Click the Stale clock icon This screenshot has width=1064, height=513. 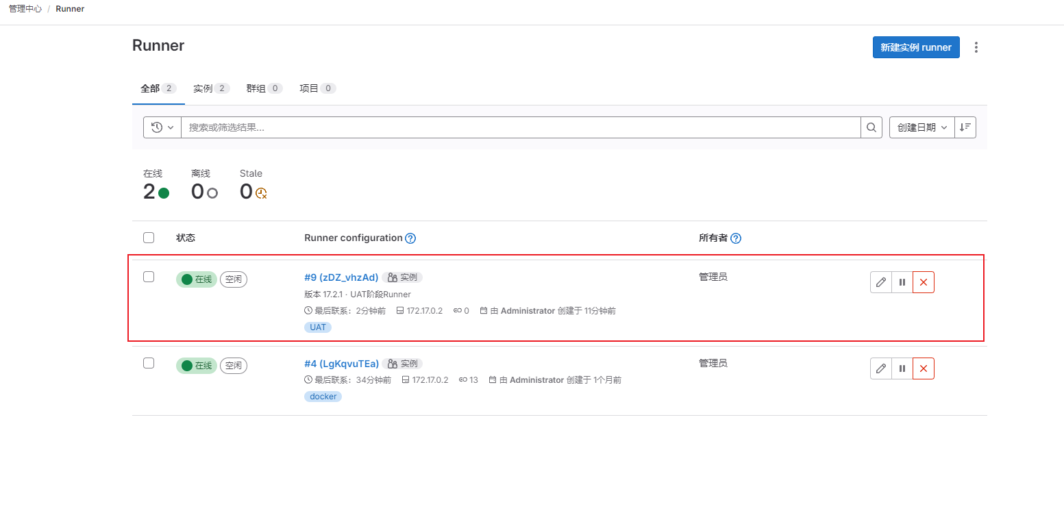(261, 193)
